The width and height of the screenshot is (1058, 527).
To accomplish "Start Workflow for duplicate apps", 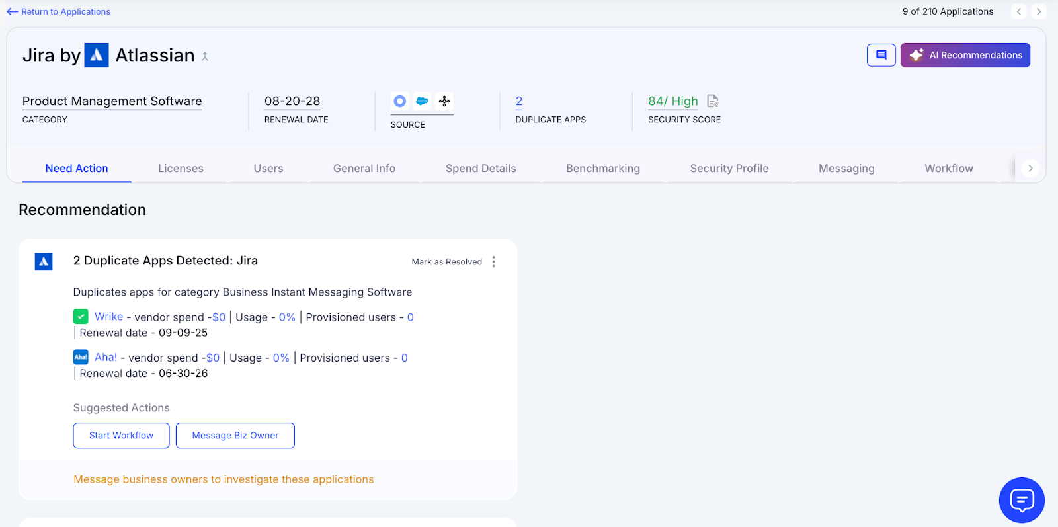I will coord(121,435).
